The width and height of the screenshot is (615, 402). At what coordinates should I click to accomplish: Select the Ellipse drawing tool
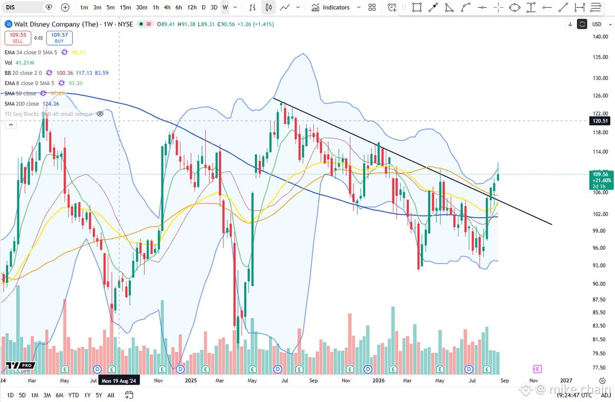point(514,7)
